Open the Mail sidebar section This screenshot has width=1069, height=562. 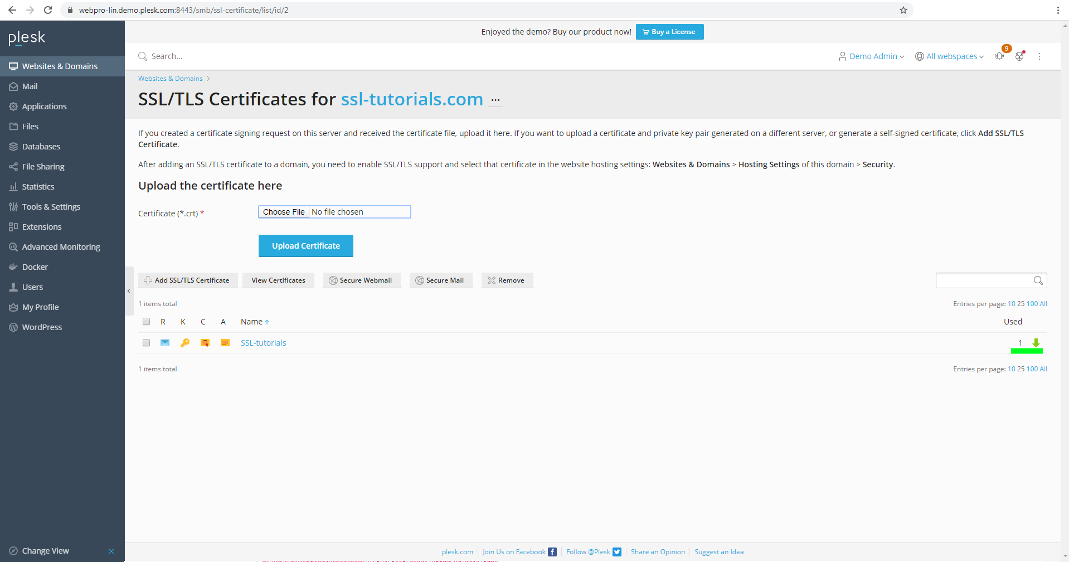tap(62, 86)
